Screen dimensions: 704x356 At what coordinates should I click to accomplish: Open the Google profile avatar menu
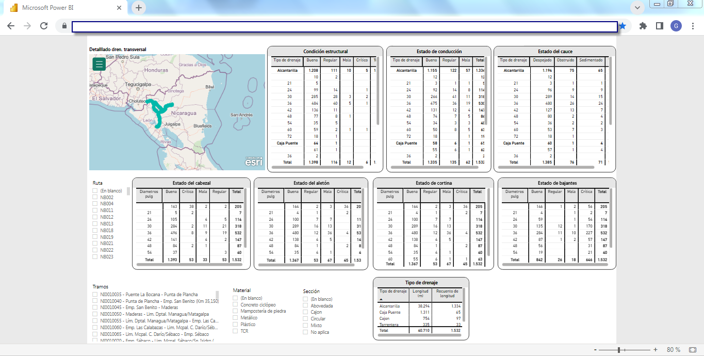(676, 26)
